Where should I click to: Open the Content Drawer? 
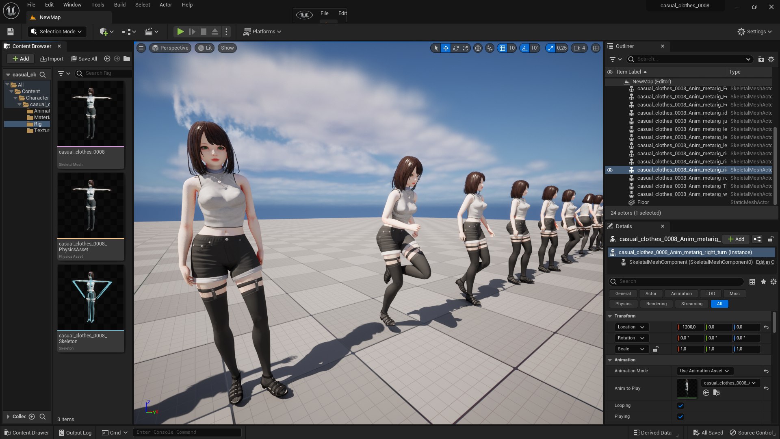click(x=27, y=433)
